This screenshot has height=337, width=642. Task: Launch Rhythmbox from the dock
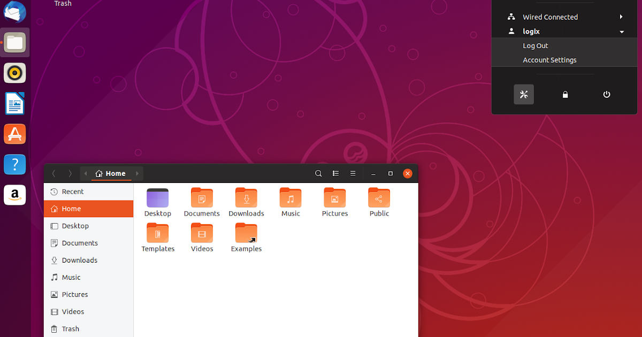[x=14, y=73]
